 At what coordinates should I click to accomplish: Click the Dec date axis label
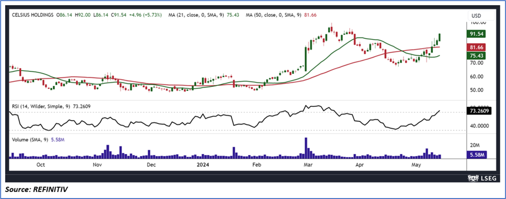point(151,165)
